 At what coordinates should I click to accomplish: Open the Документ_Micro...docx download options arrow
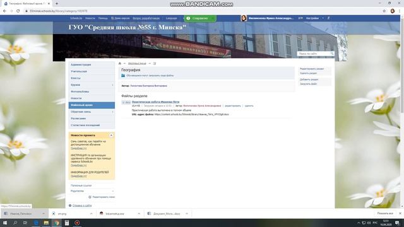187,214
